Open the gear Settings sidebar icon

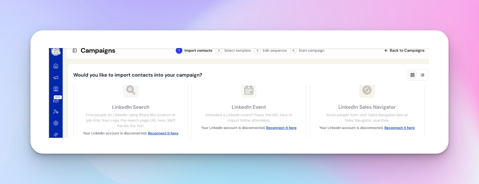pos(56,123)
